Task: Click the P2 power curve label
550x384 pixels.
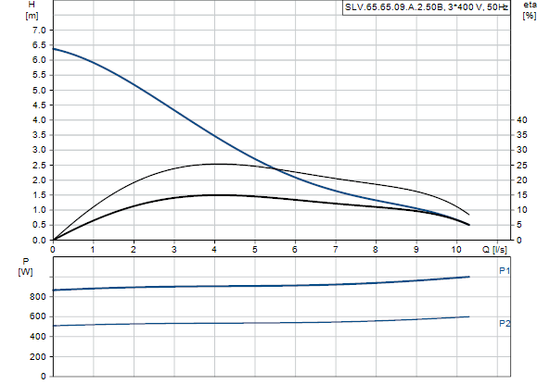Action: coord(505,324)
